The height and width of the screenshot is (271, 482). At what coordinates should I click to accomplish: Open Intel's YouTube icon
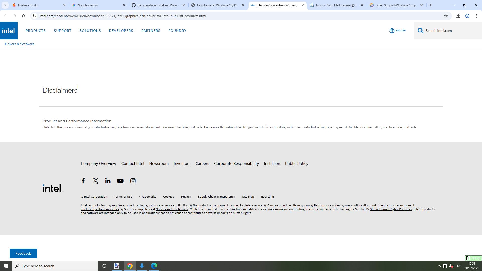120,181
